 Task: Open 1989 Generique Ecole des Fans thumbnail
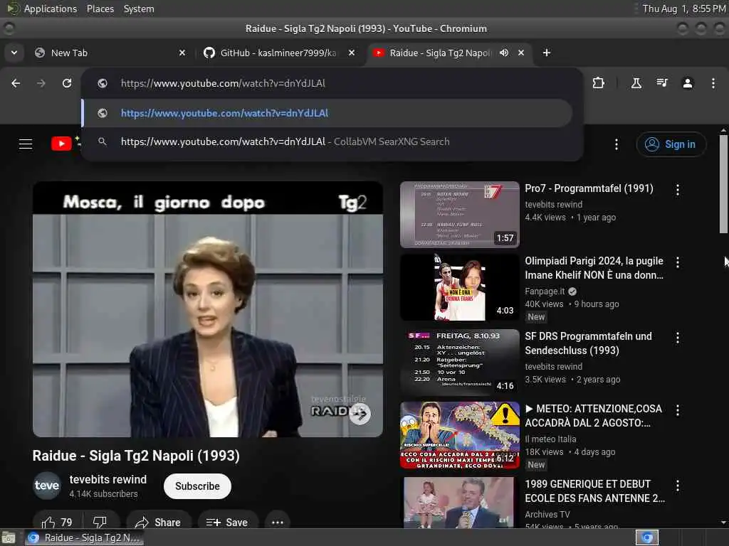click(459, 503)
